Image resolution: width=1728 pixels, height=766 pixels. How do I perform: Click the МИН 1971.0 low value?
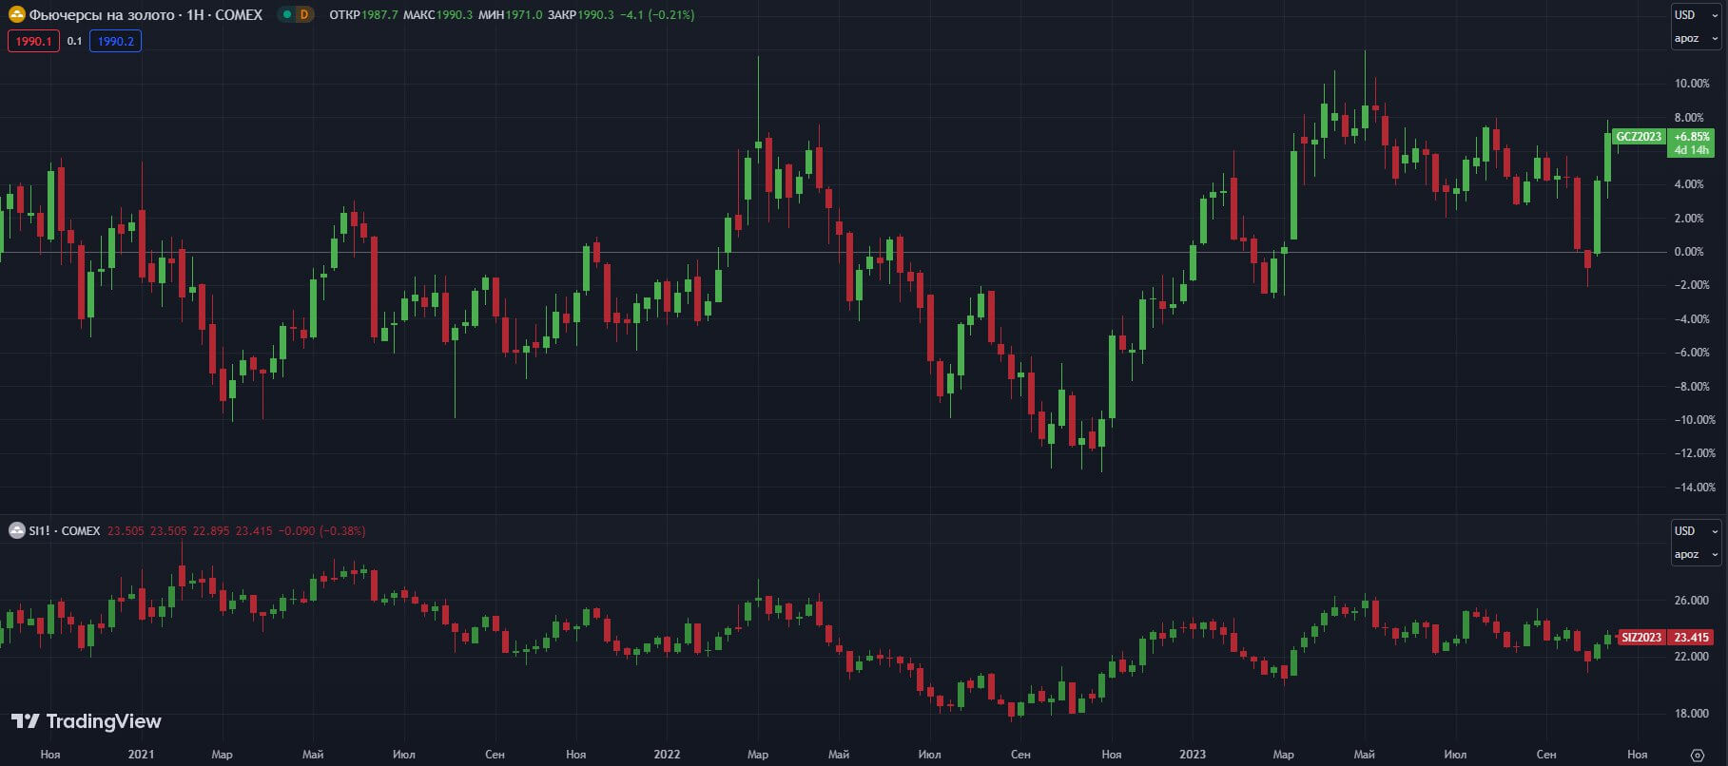click(511, 15)
